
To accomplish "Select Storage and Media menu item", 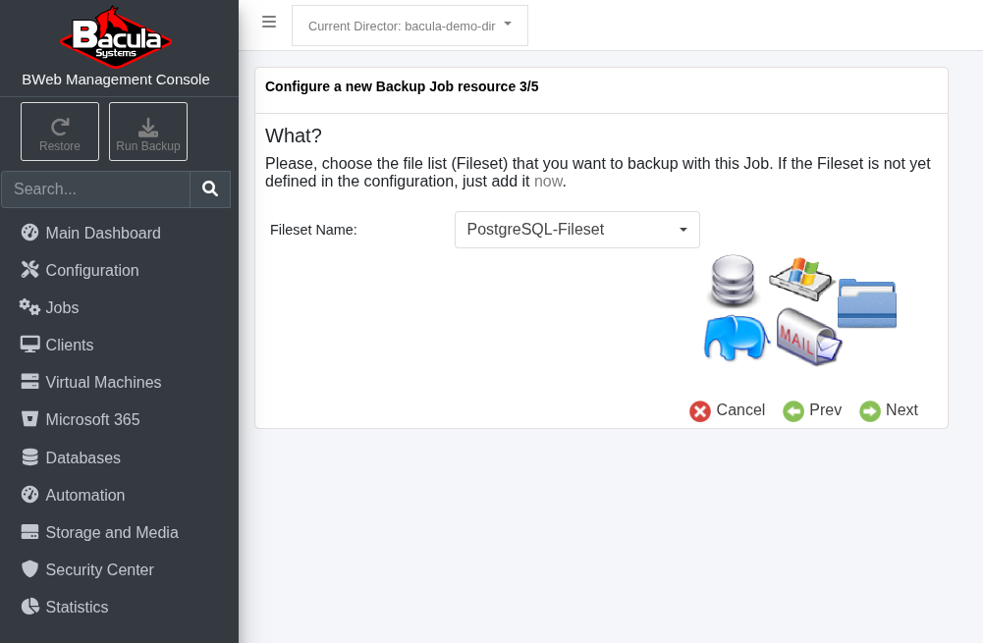I will [x=112, y=533].
